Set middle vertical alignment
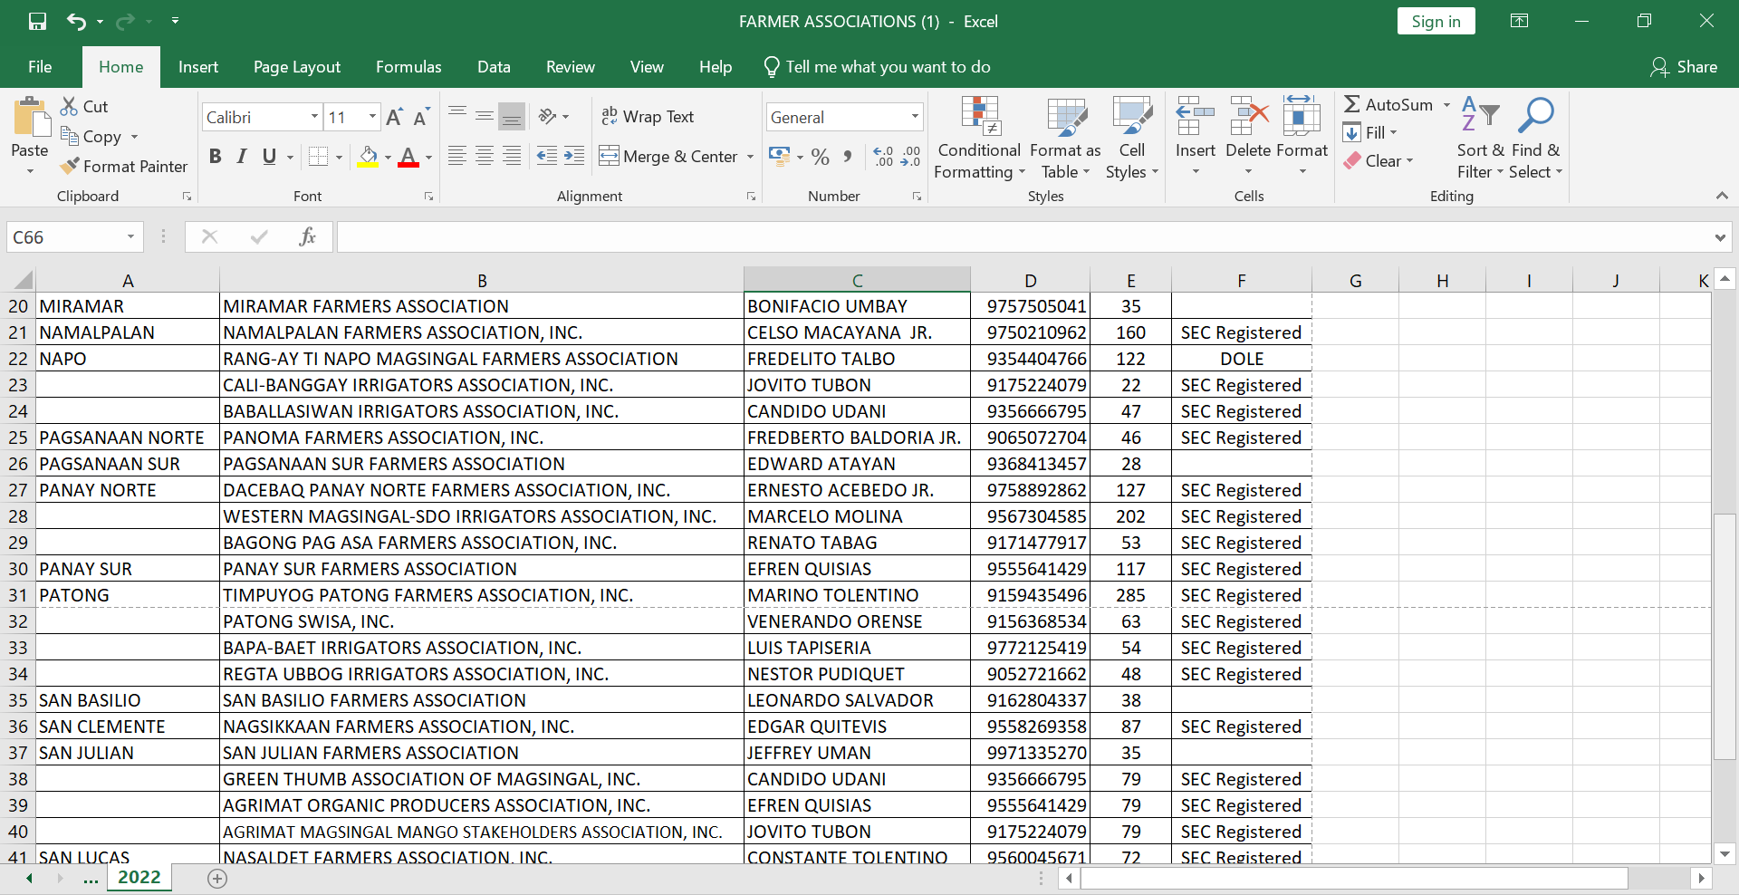Viewport: 1739px width, 895px height. point(485,116)
